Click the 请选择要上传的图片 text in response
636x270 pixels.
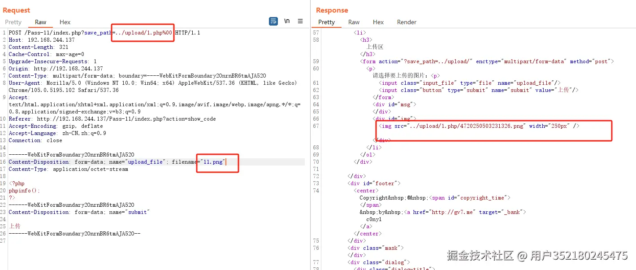point(401,76)
